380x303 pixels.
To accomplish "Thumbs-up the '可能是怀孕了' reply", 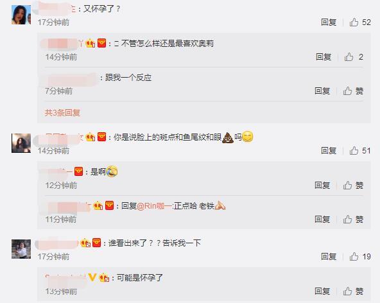I will (x=353, y=291).
